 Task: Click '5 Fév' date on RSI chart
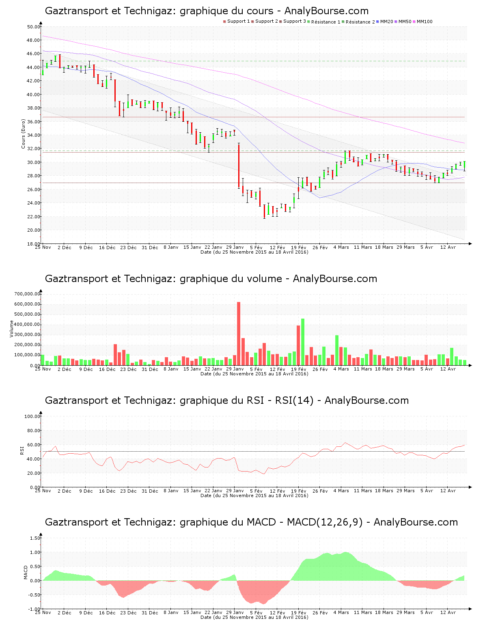(x=256, y=491)
